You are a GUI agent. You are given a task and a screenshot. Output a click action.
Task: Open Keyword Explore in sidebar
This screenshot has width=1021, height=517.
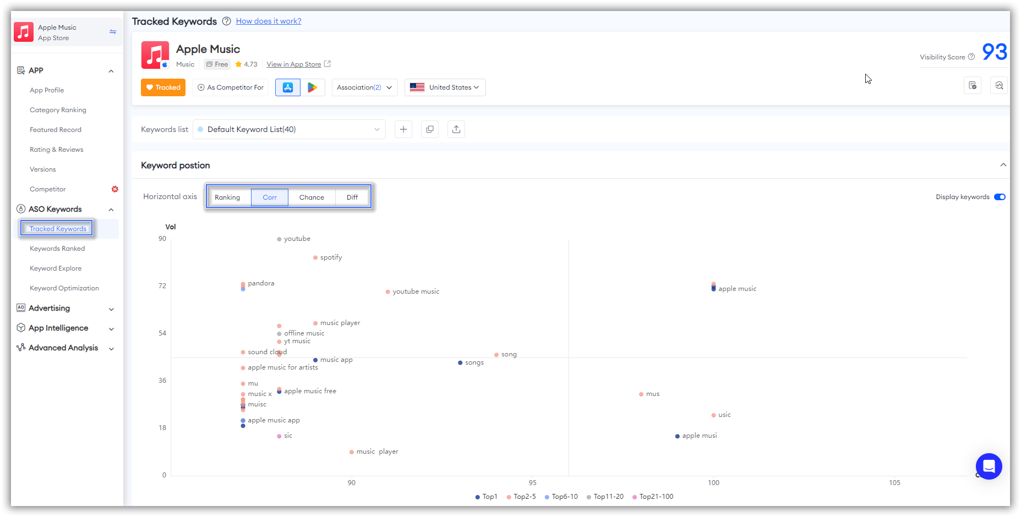coord(56,268)
